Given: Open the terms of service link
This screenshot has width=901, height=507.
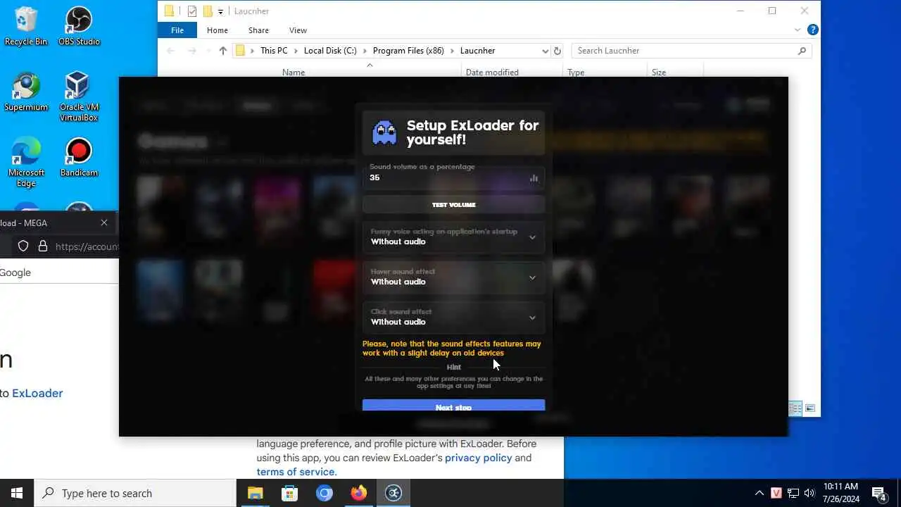Looking at the screenshot, I should [296, 472].
